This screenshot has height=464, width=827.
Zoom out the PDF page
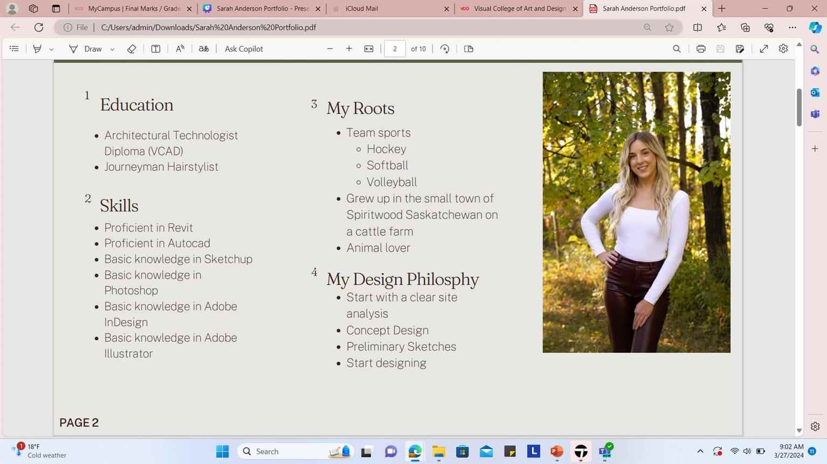coord(330,49)
